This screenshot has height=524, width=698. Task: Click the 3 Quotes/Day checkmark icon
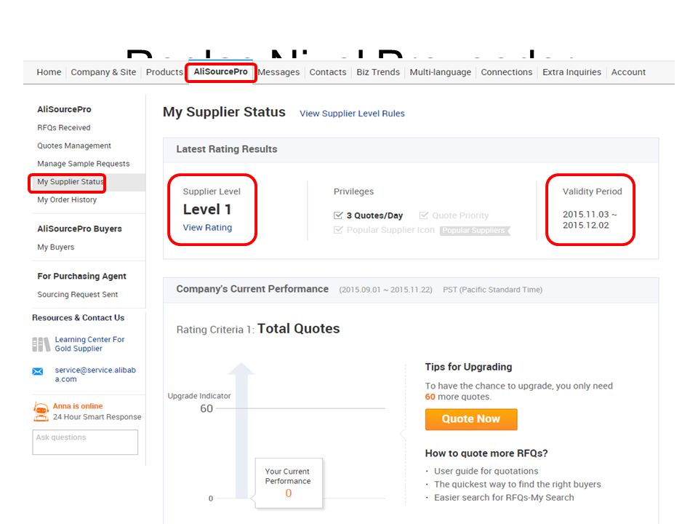pos(338,215)
